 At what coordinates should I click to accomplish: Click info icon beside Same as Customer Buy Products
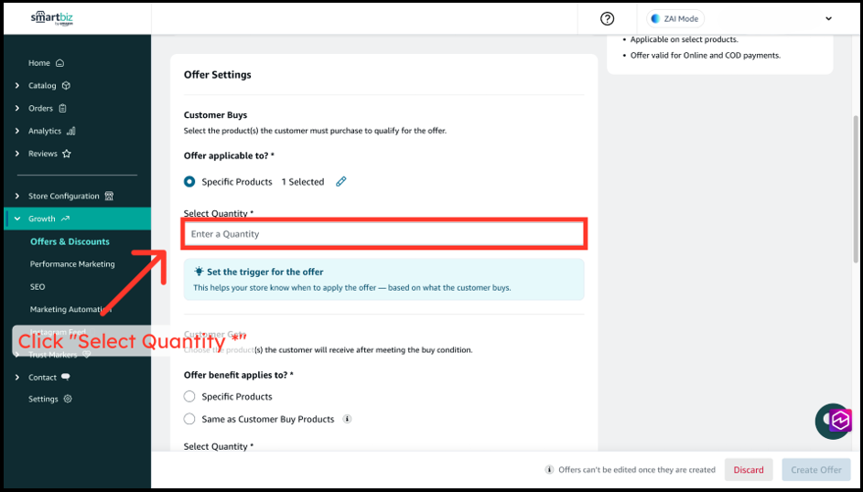coord(347,420)
